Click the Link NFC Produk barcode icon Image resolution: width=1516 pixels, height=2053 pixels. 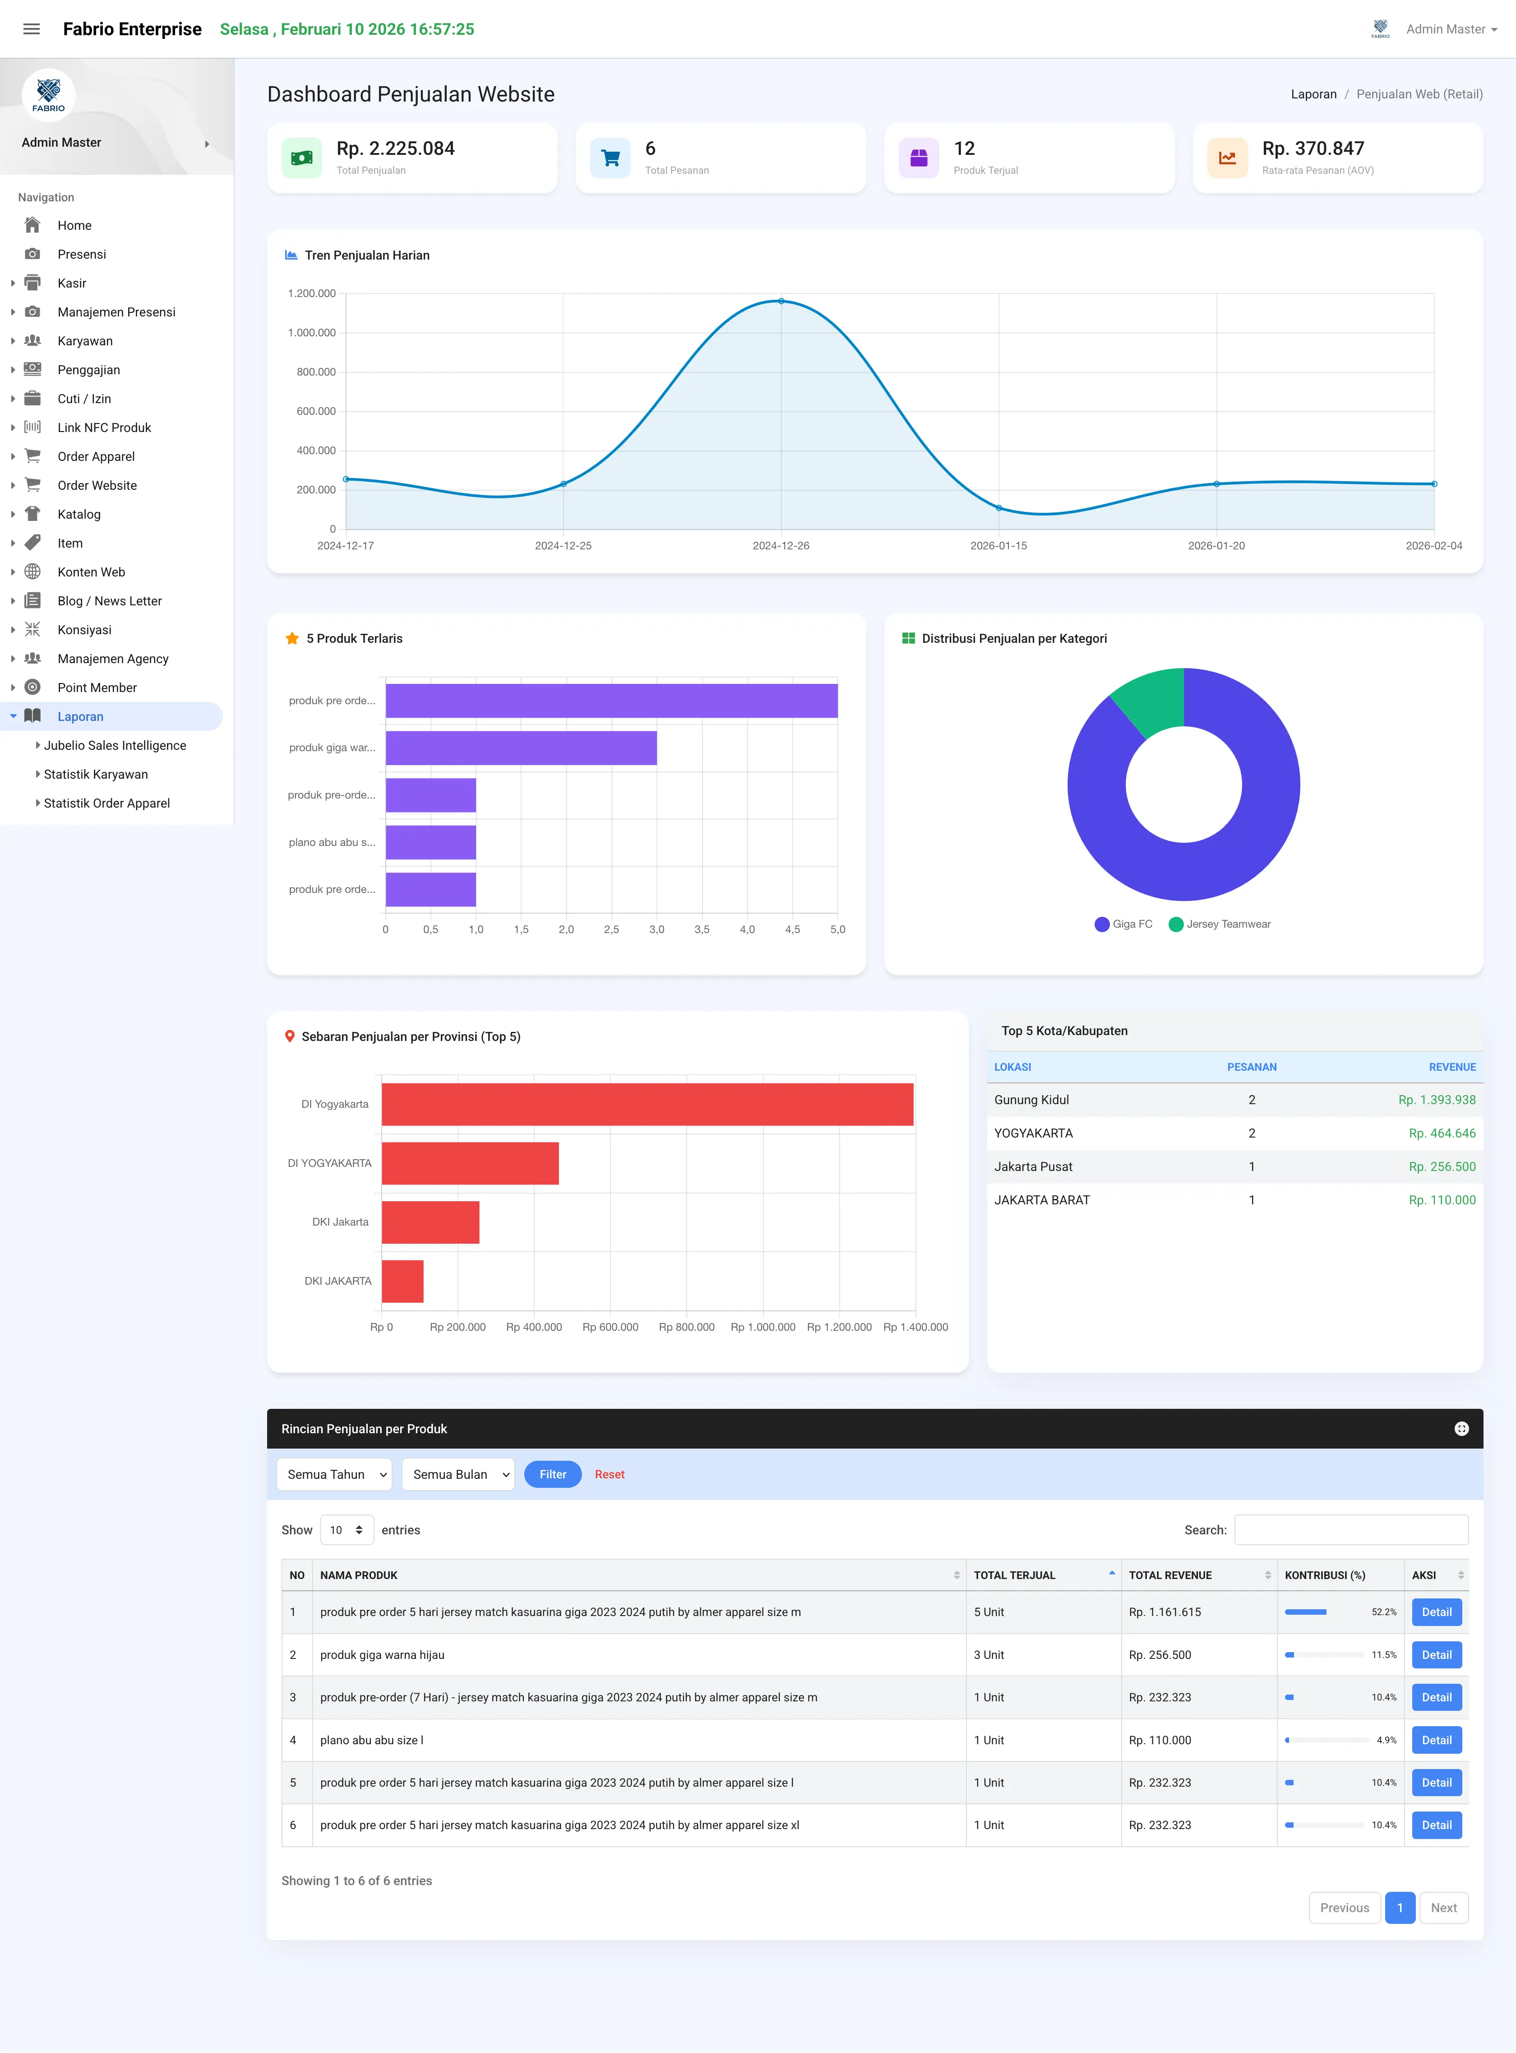(32, 427)
